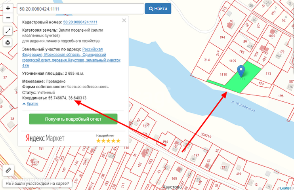
Task: Print the map using printer icon
Action: [8, 42]
